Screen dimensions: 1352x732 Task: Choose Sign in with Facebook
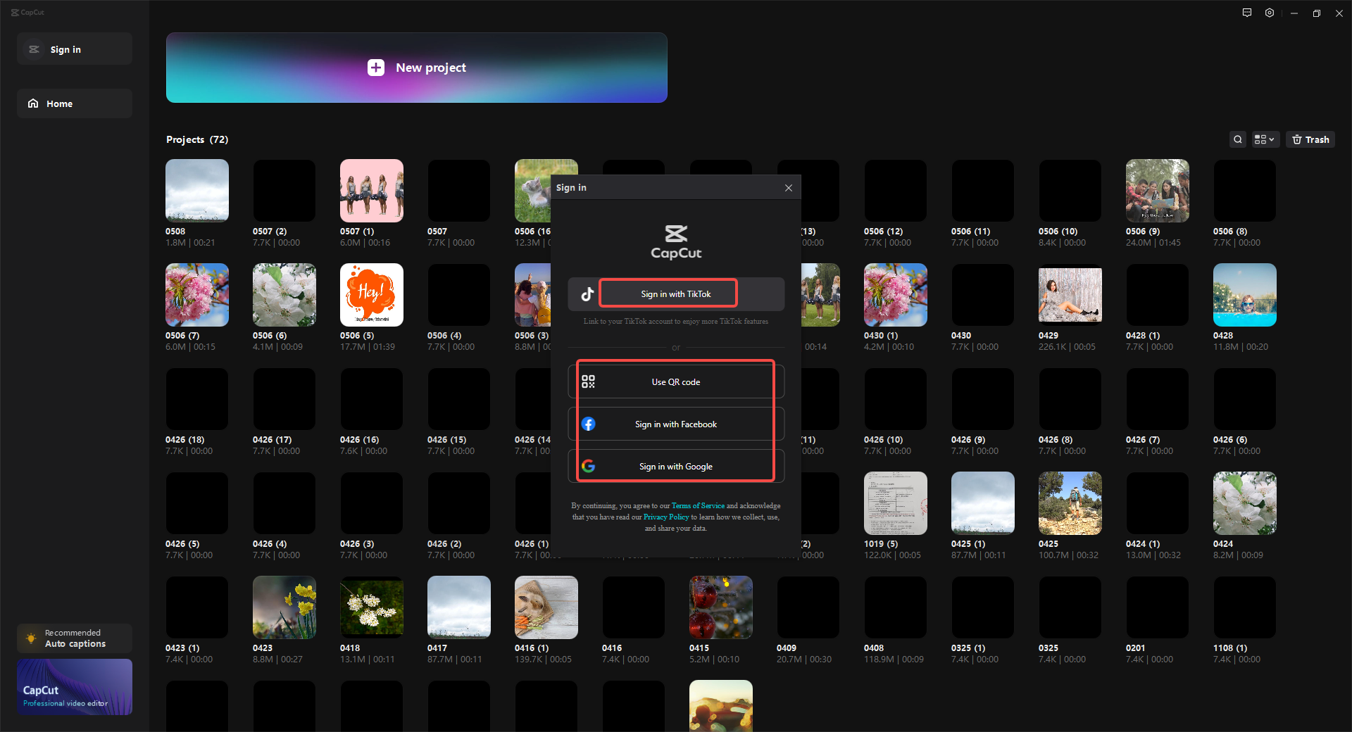(676, 424)
